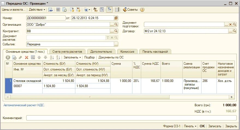
Task: Delete the row with the red X icon
Action: pyautogui.click(x=27, y=57)
